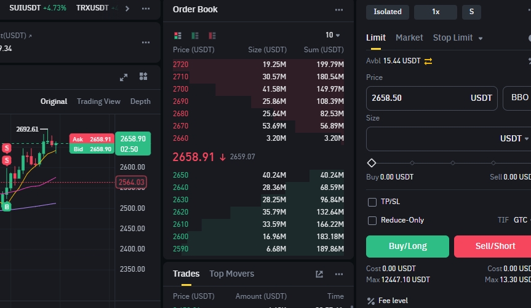531x308 pixels.
Task: Select the TRXUSDT ticker
Action: [97, 8]
